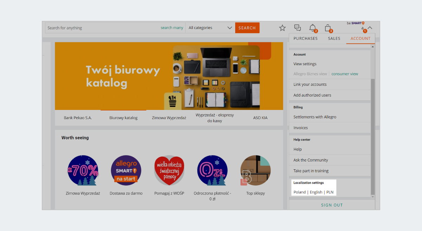Click the scrollbar down arrow in account menu

(373, 197)
